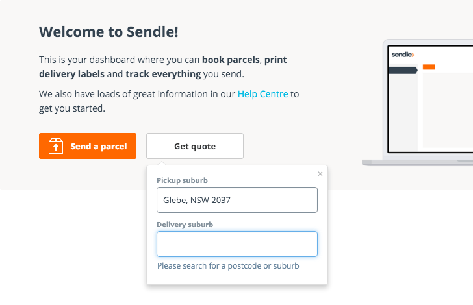Click the dark arrow tab in laptop sidebar
The image size is (473, 305).
click(x=403, y=71)
